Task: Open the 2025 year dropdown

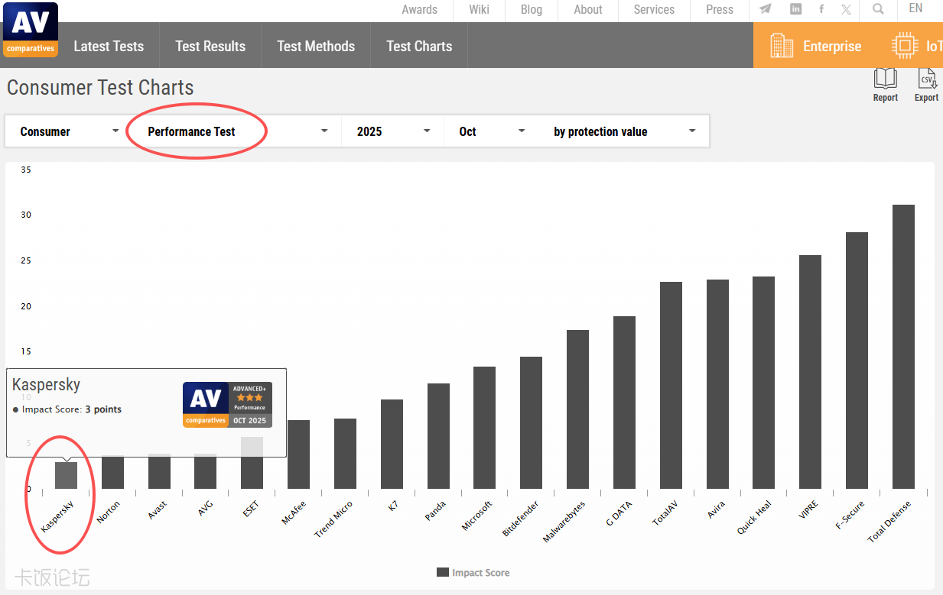Action: click(393, 131)
